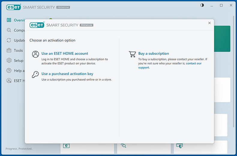Click the PREMIUM badge in dialog header

pos(86,25)
